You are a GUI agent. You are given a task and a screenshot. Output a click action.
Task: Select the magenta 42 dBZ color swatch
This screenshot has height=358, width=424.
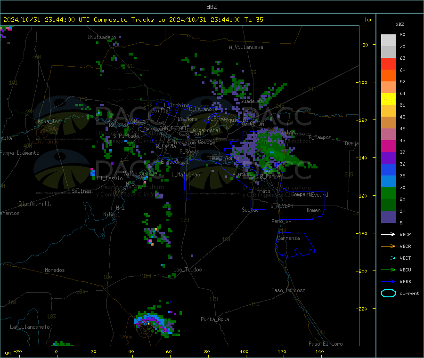click(x=388, y=146)
